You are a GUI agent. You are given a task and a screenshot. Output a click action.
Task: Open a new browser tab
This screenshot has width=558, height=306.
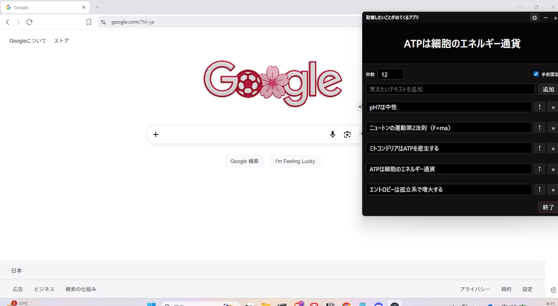point(97,7)
